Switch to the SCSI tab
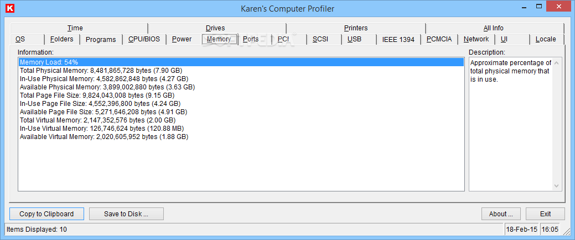The image size is (575, 240). click(324, 39)
